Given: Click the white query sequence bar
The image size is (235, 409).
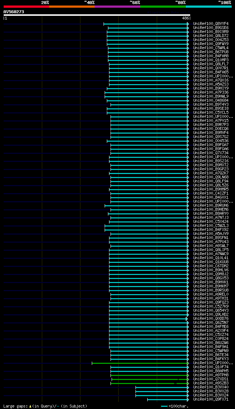Looking at the screenshot, I should pyautogui.click(x=97, y=15).
